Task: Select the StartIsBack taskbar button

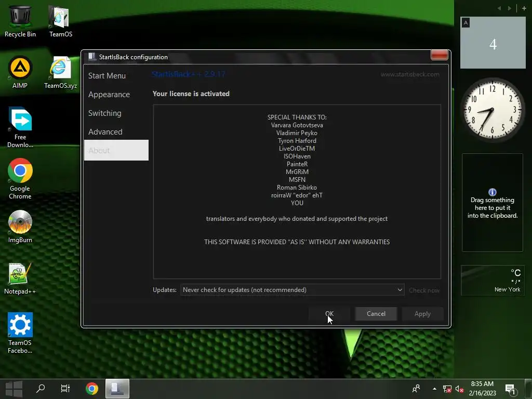Action: (x=117, y=389)
